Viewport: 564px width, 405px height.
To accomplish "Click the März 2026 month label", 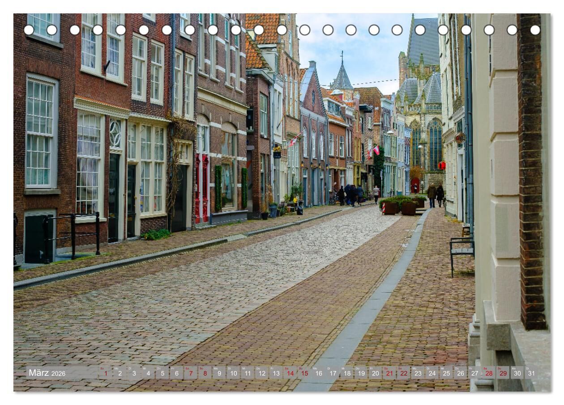I will point(47,373).
